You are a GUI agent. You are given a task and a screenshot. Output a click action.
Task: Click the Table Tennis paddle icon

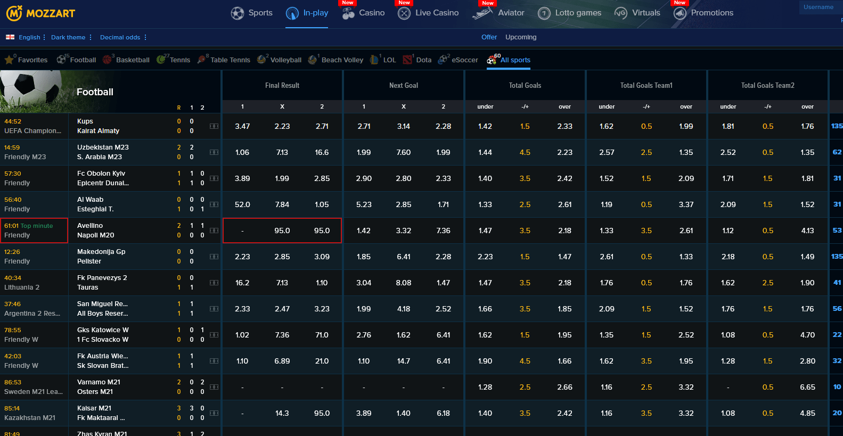pos(201,60)
